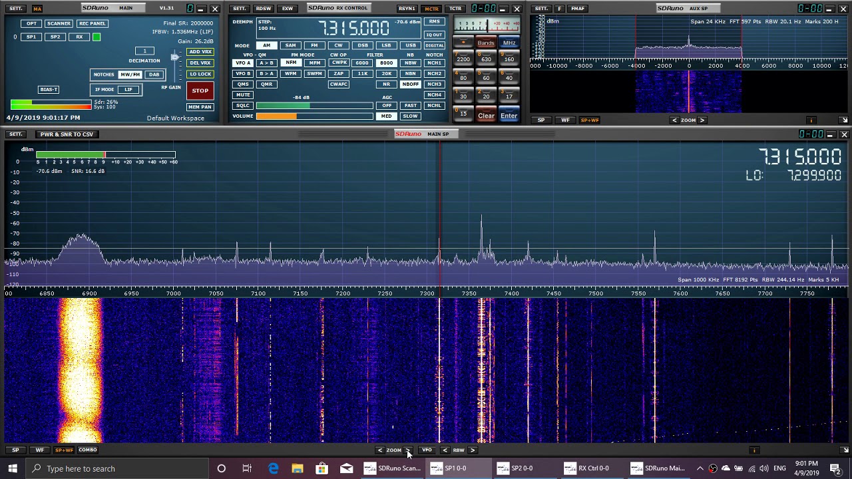Click the keypad decimal point key
Screen dimensions: 852x479
(463, 43)
